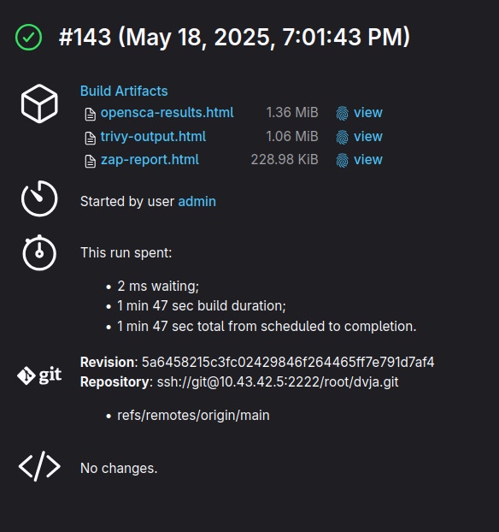This screenshot has height=532, width=499.
Task: Open the admin user profile link
Action: tap(197, 202)
